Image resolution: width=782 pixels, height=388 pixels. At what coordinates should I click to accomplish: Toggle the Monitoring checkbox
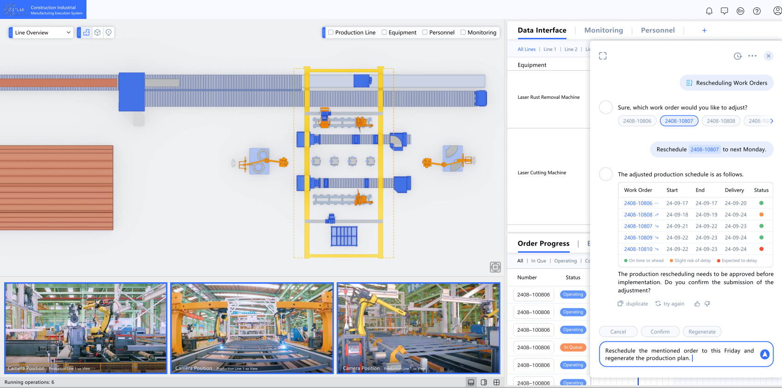[463, 32]
